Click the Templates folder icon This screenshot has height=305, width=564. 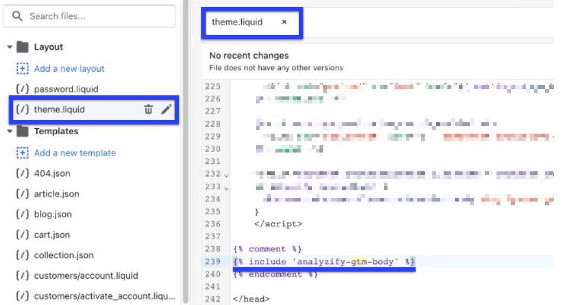click(x=23, y=131)
